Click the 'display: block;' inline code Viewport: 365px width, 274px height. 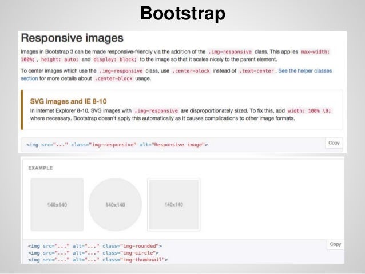click(x=115, y=59)
